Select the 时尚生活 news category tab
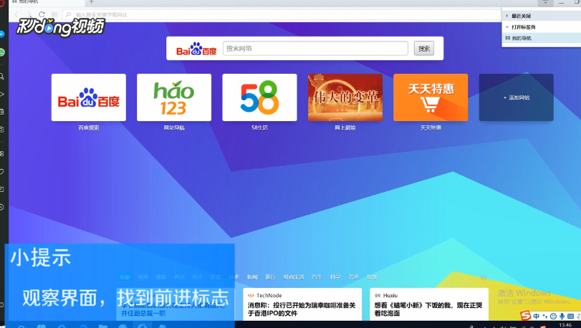This screenshot has width=581, height=328. click(294, 277)
